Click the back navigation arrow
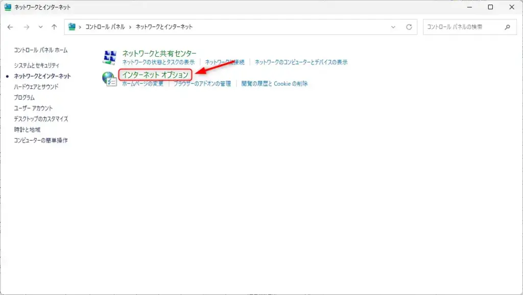523x295 pixels. pos(11,27)
